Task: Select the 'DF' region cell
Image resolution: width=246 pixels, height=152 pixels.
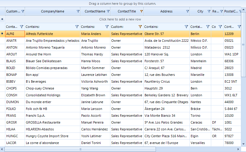Action: tap(217, 122)
